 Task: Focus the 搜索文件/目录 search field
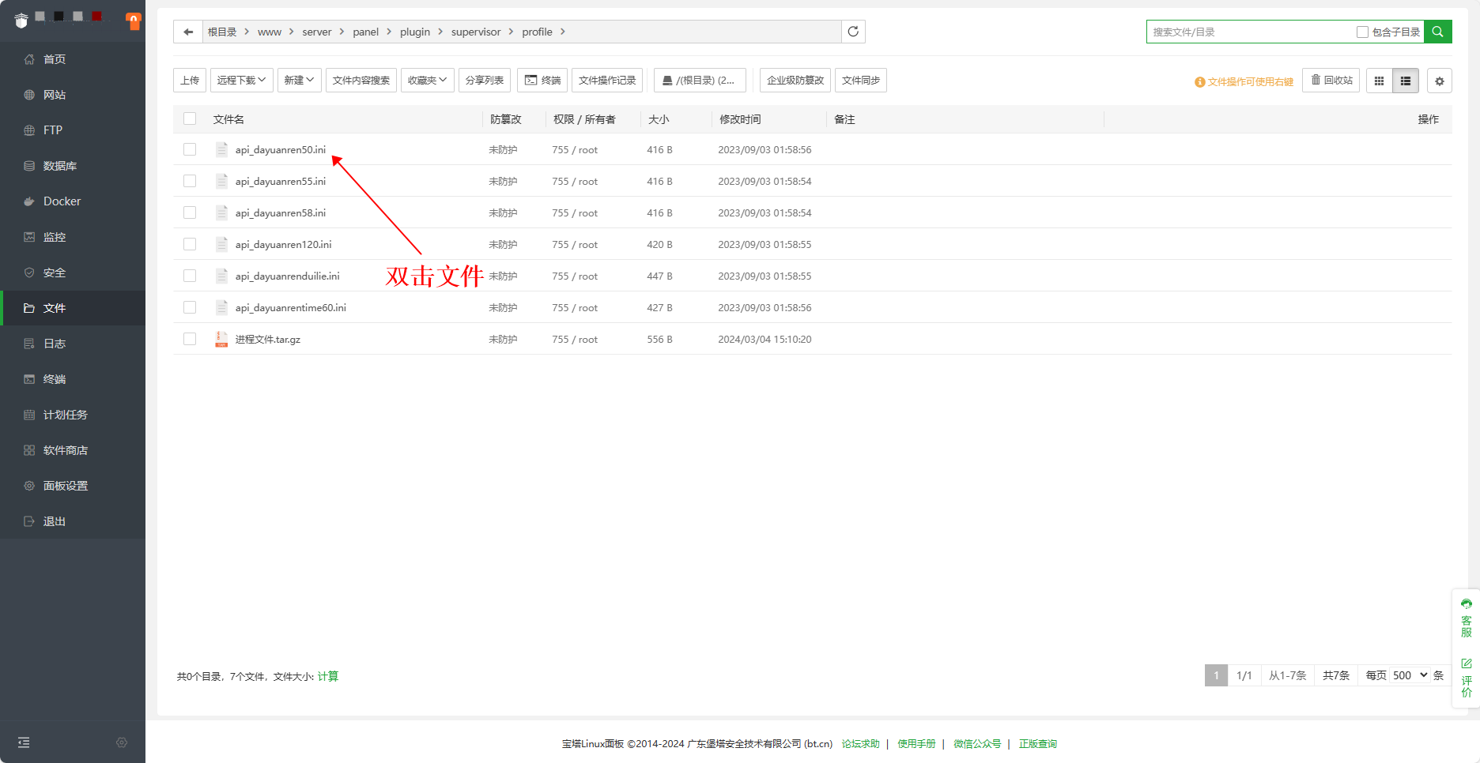1249,32
